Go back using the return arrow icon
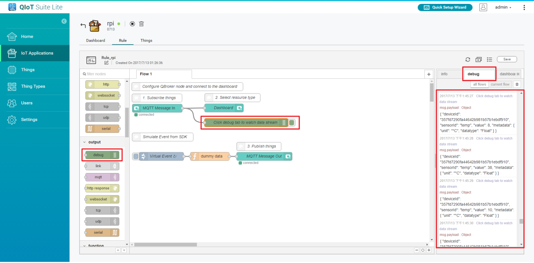Screen dimensions: 534x263 [x=83, y=25]
